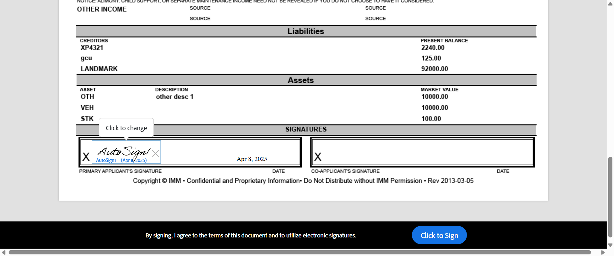Click the 'Click to change' tooltip
This screenshot has width=614, height=256.
click(x=126, y=128)
